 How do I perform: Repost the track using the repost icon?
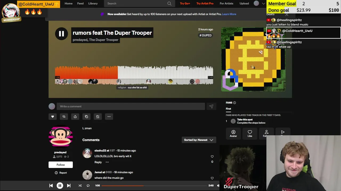(64, 116)
